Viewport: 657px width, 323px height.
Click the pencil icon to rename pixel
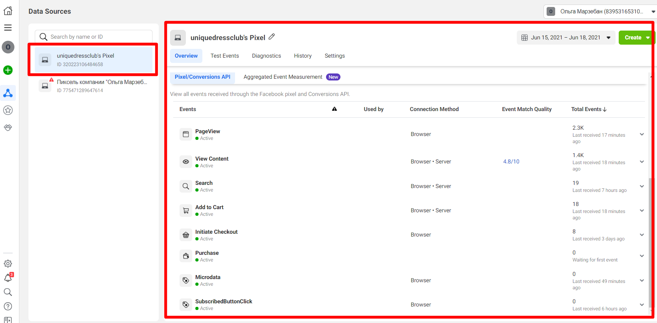point(272,37)
